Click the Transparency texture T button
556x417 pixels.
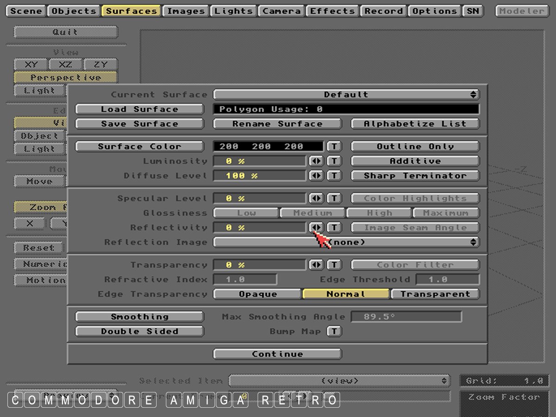[334, 265]
